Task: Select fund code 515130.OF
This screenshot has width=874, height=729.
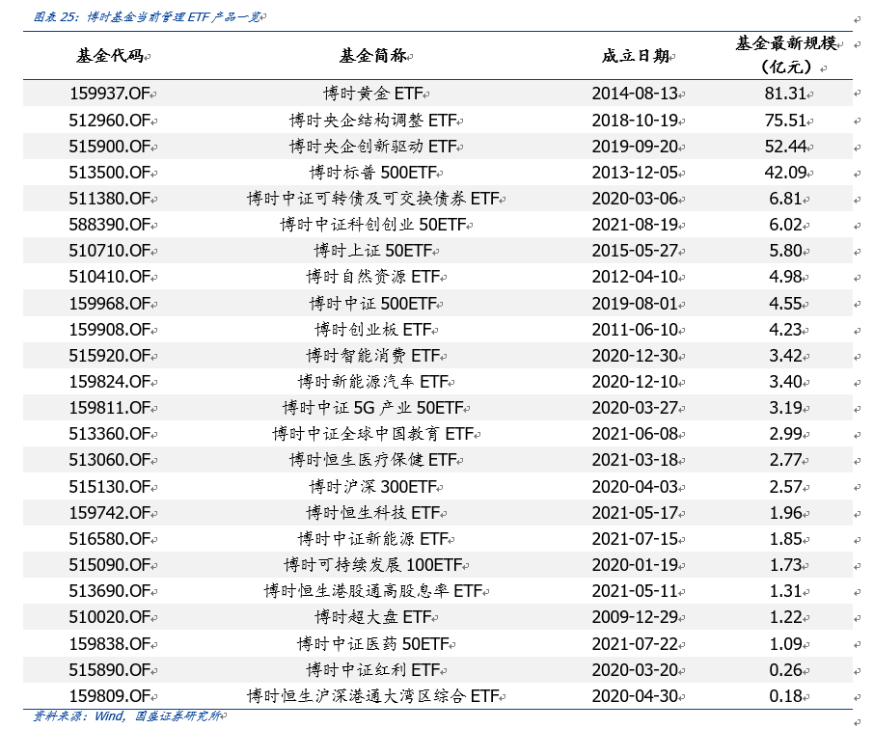Action: click(x=110, y=487)
